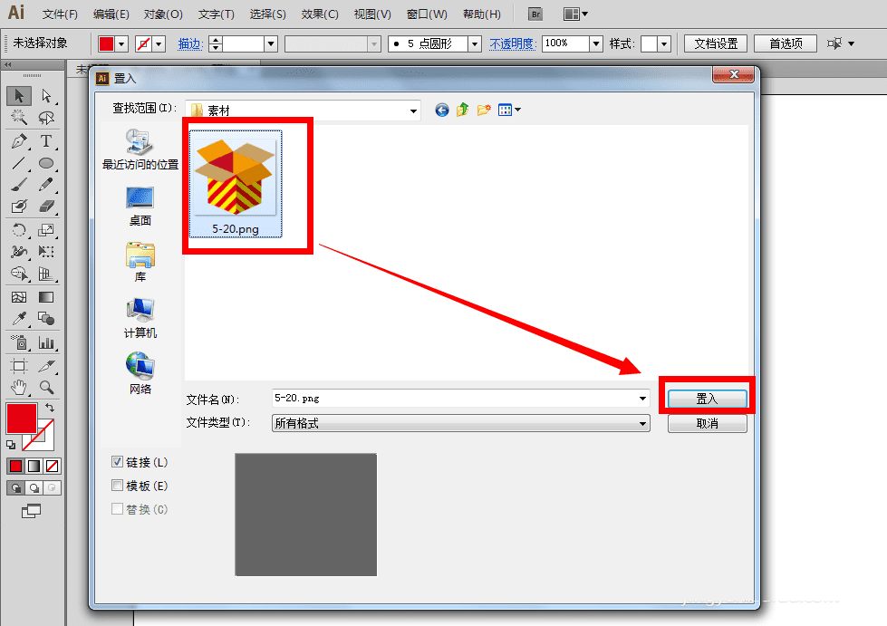Open the 文字(T) menu
Viewport: 887px width, 626px height.
(217, 14)
